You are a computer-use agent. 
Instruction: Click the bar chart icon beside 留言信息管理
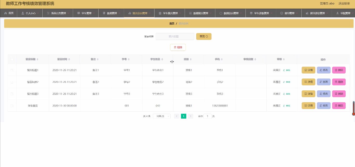click(130, 13)
